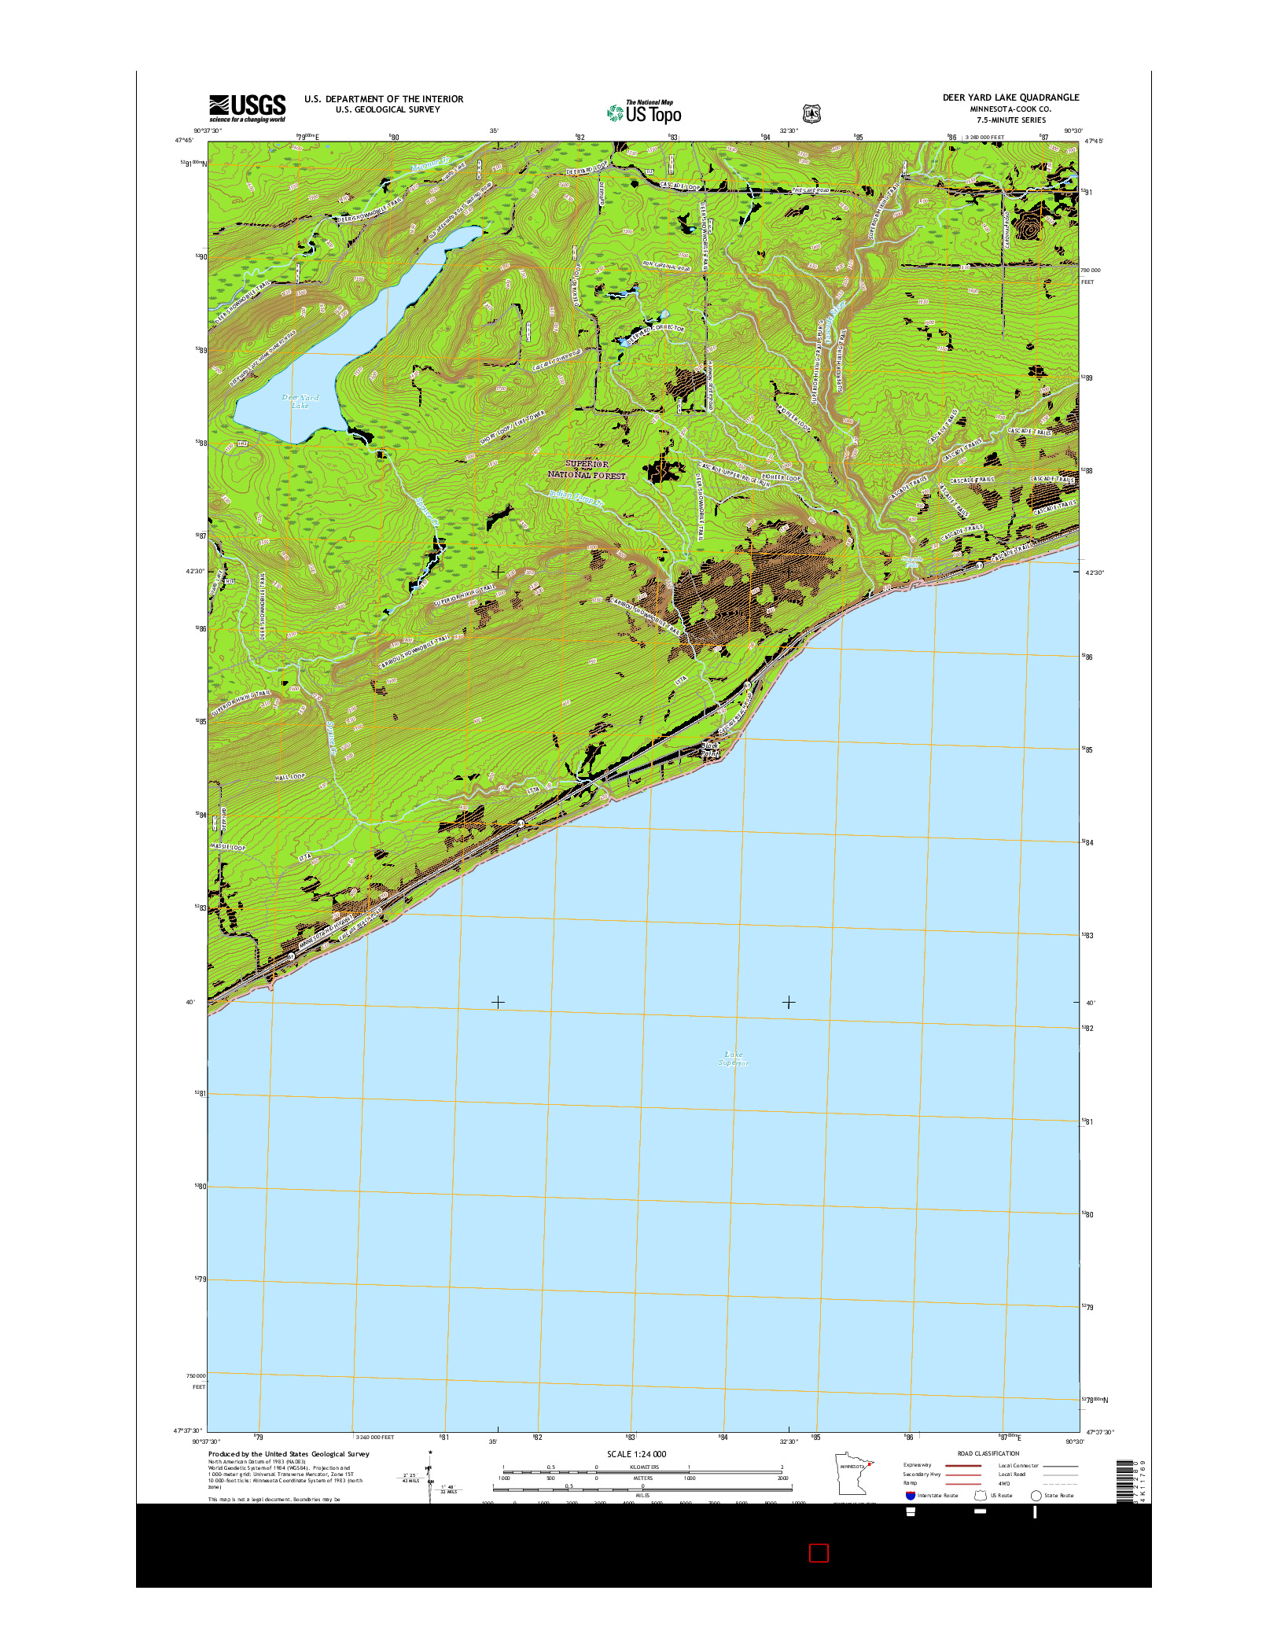The width and height of the screenshot is (1288, 1642).
Task: Click the "DEER YARD LAKE QUADRANGLE" title
Action: coord(1010,98)
